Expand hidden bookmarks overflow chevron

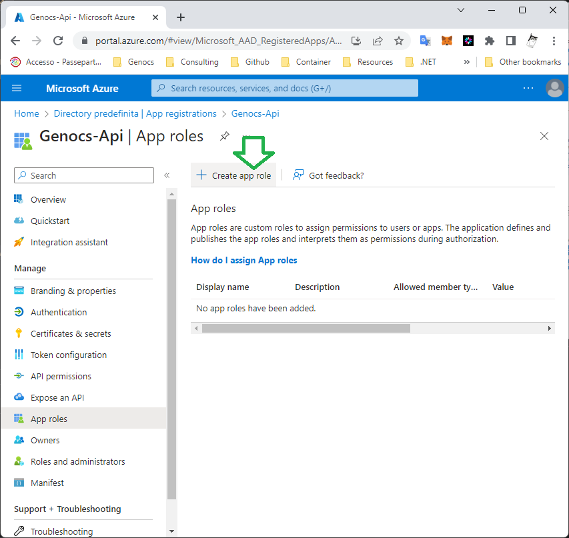pyautogui.click(x=466, y=62)
